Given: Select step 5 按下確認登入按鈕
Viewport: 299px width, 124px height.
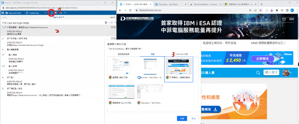Looking at the screenshot, I should pyautogui.click(x=15, y=89).
